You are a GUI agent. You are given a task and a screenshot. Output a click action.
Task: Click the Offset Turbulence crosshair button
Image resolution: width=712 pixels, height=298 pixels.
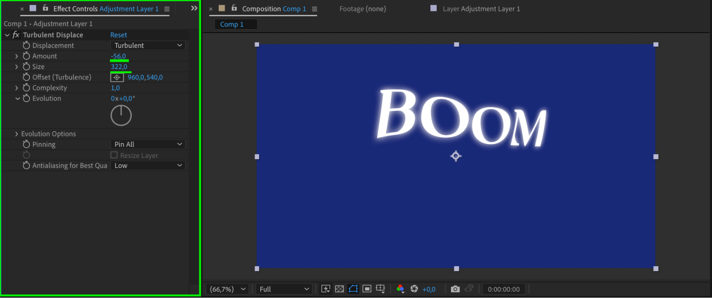(x=117, y=77)
